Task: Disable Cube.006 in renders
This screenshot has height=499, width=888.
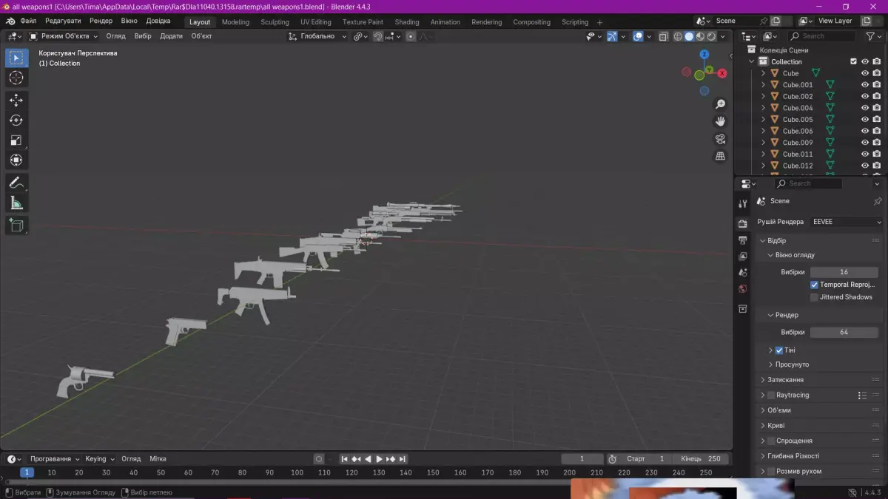Action: click(877, 131)
